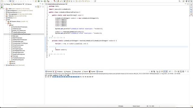Click the main method fold toggle on line 7
The height and width of the screenshot is (108, 193).
click(48, 15)
